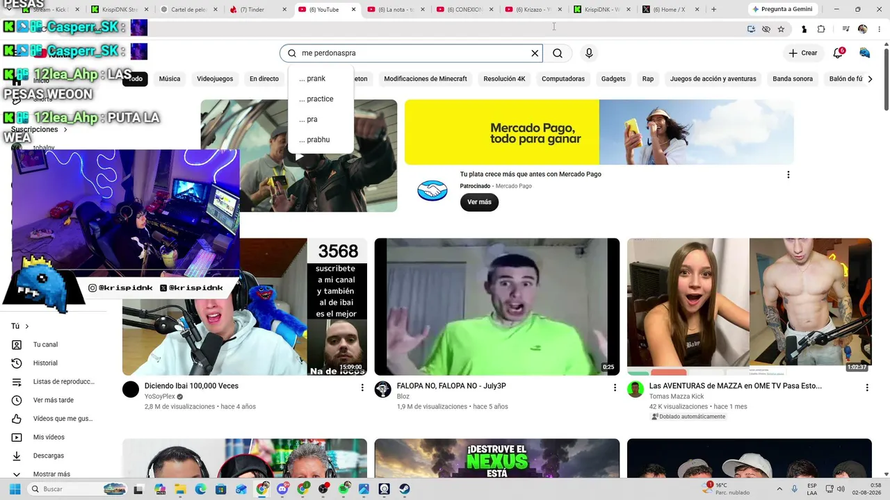Choose the '... pra' search suggestion
The width and height of the screenshot is (890, 500).
[321, 119]
